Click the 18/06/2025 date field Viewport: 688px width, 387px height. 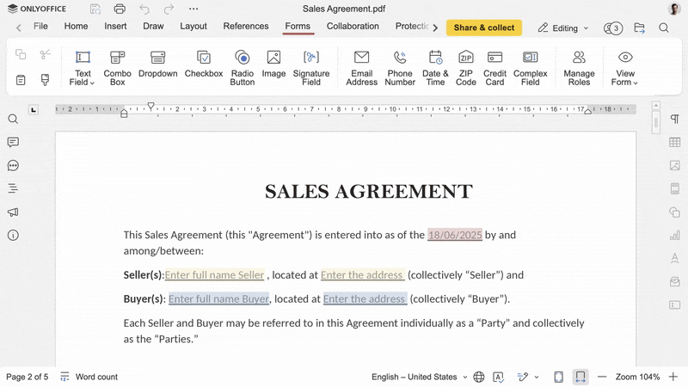[x=454, y=235]
